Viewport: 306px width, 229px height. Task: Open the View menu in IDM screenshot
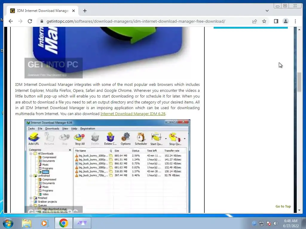[x=65, y=129]
